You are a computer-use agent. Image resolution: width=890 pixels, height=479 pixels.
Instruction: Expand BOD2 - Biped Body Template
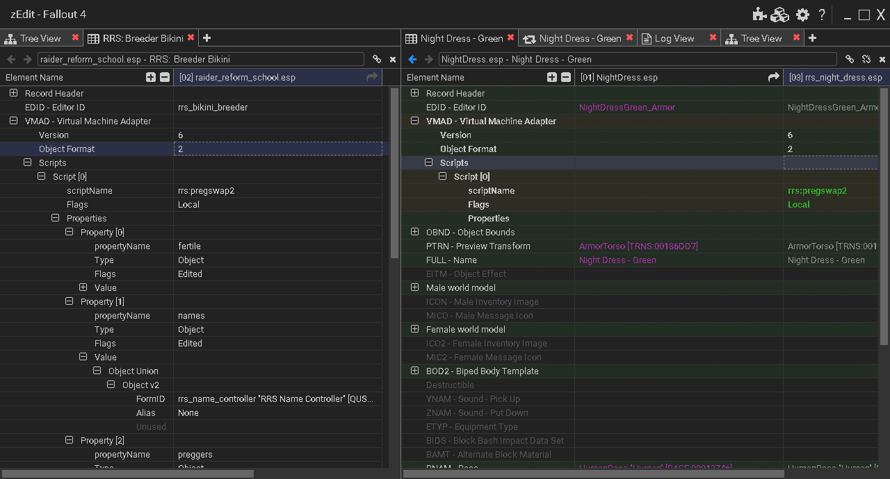point(415,371)
